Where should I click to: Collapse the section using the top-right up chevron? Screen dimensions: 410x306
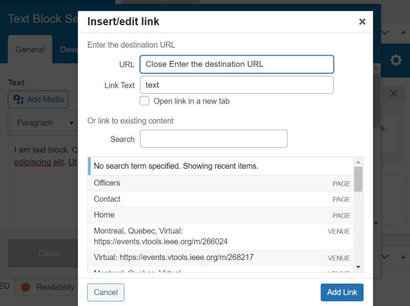point(404,32)
